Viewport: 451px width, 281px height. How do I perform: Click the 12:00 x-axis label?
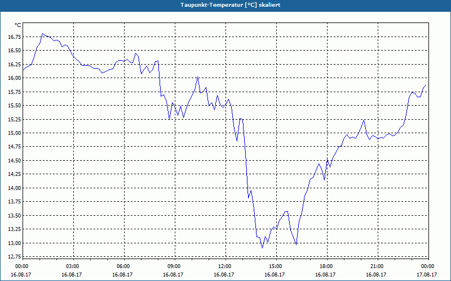224,266
